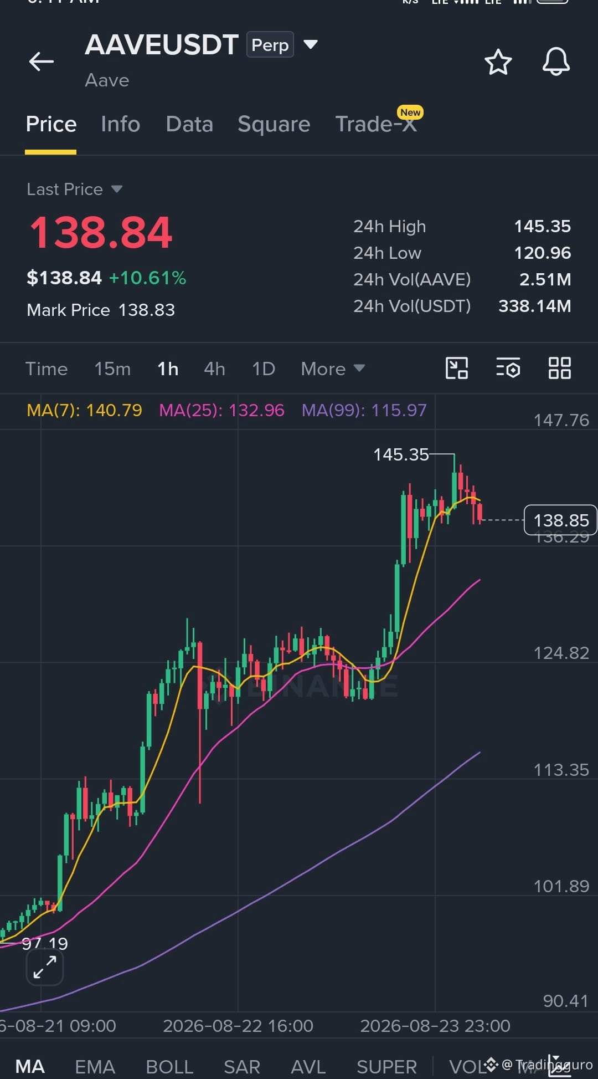This screenshot has width=598, height=1079.
Task: Open the More timeframes dropdown
Action: point(333,369)
